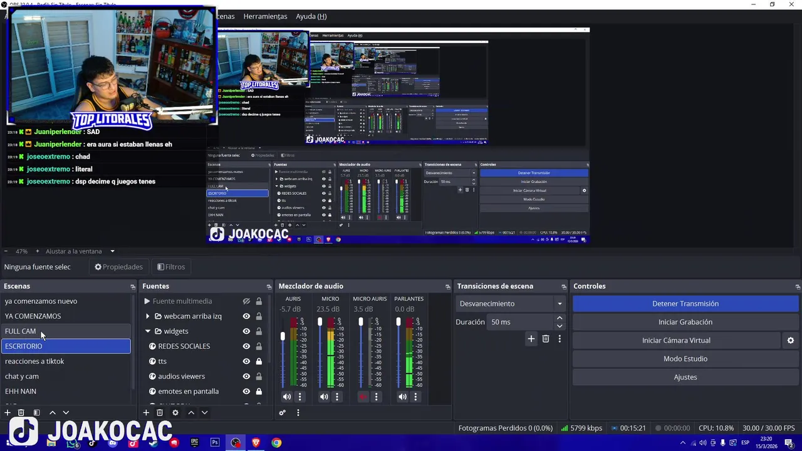Open advanced audio properties gears icon
The height and width of the screenshot is (451, 802).
point(283,413)
